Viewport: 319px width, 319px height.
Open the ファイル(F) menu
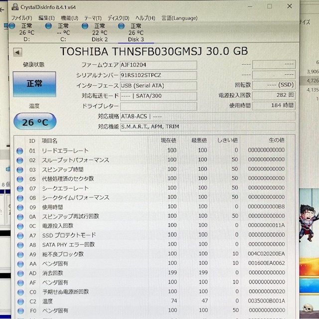pos(21,18)
